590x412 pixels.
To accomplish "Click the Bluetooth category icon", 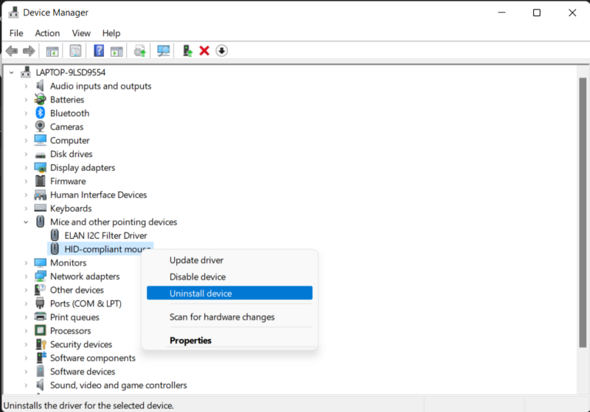I will pyautogui.click(x=41, y=113).
